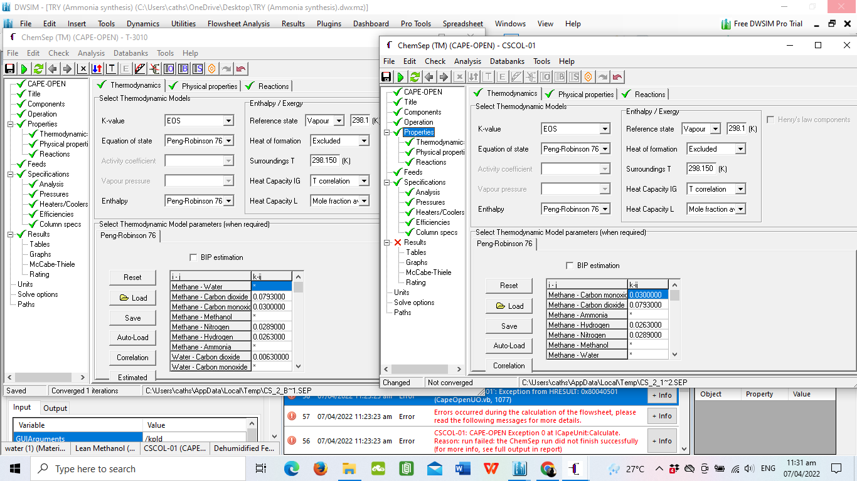Open the McCabe-Thiele diagram icon in T-3010 toolbar
The image size is (857, 481).
pos(140,69)
